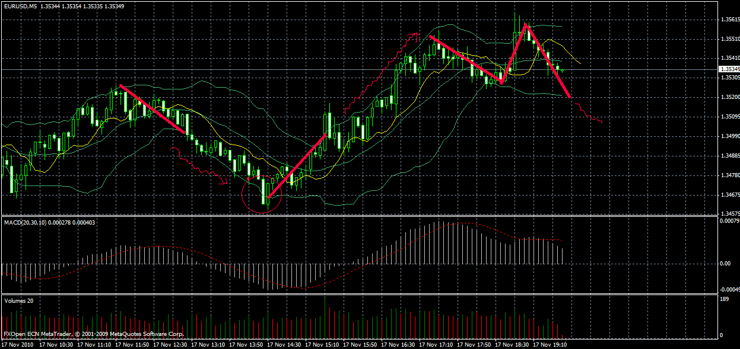Click the 17 Nov 13:10 time label
The image size is (740, 349).
(209, 344)
